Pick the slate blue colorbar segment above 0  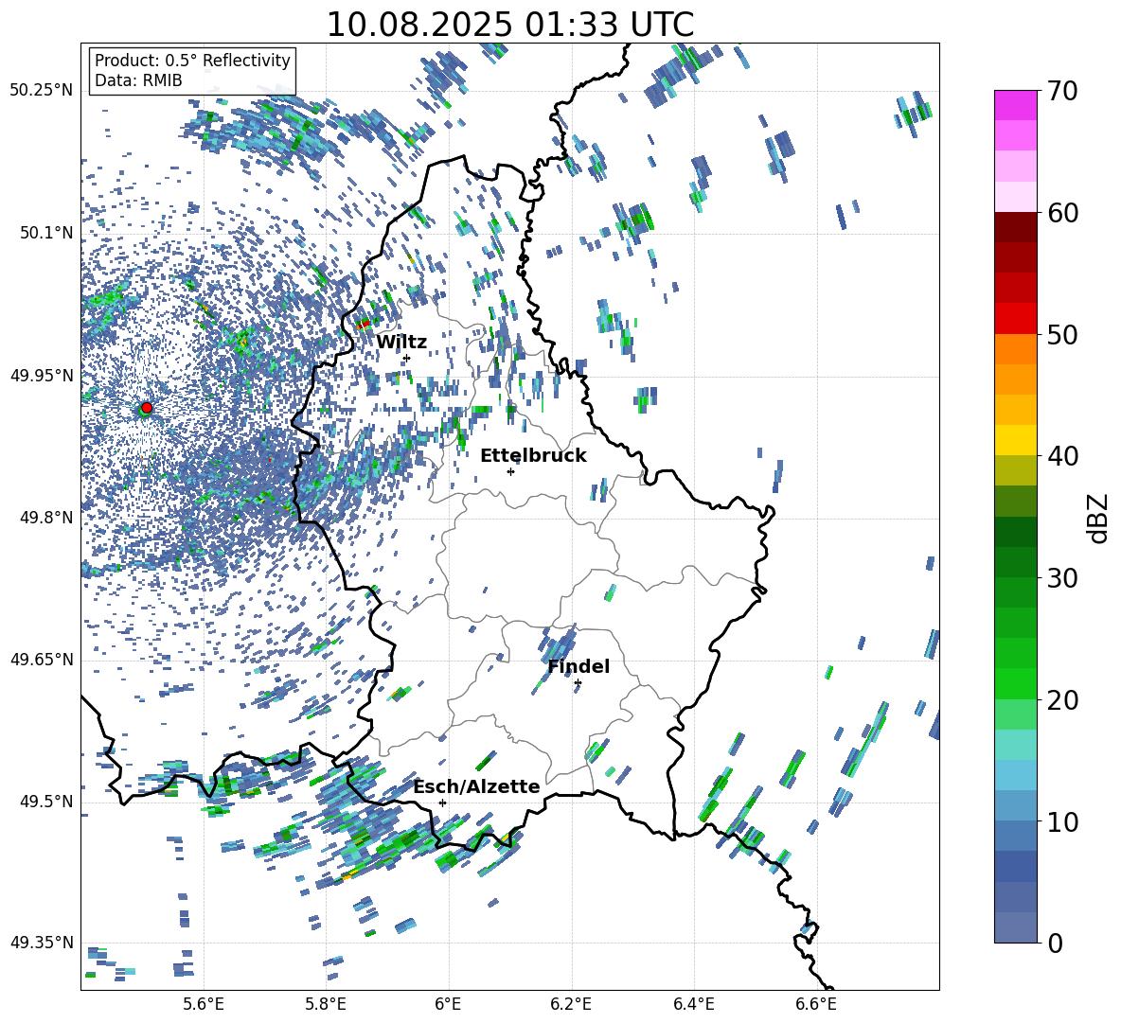[1015, 927]
